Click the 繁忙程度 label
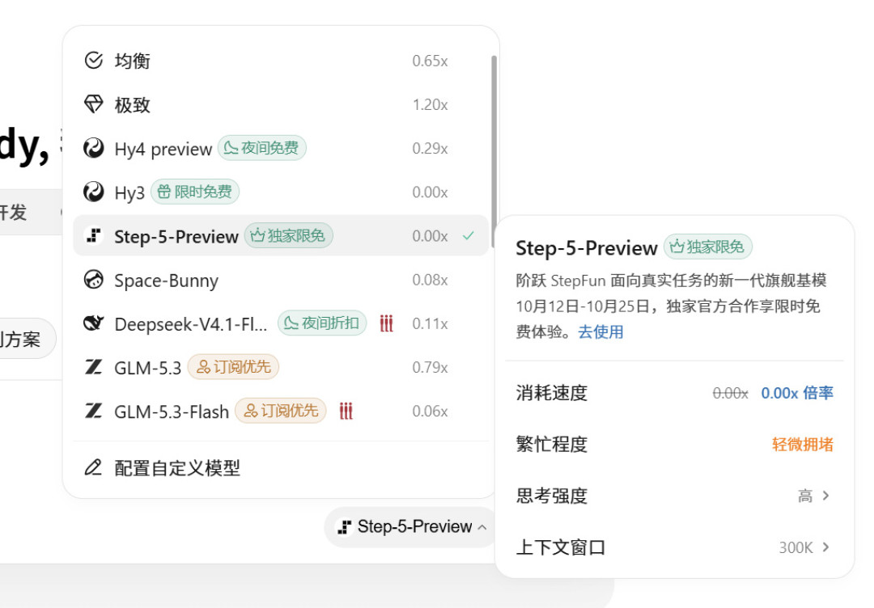874x608 pixels. [x=552, y=445]
